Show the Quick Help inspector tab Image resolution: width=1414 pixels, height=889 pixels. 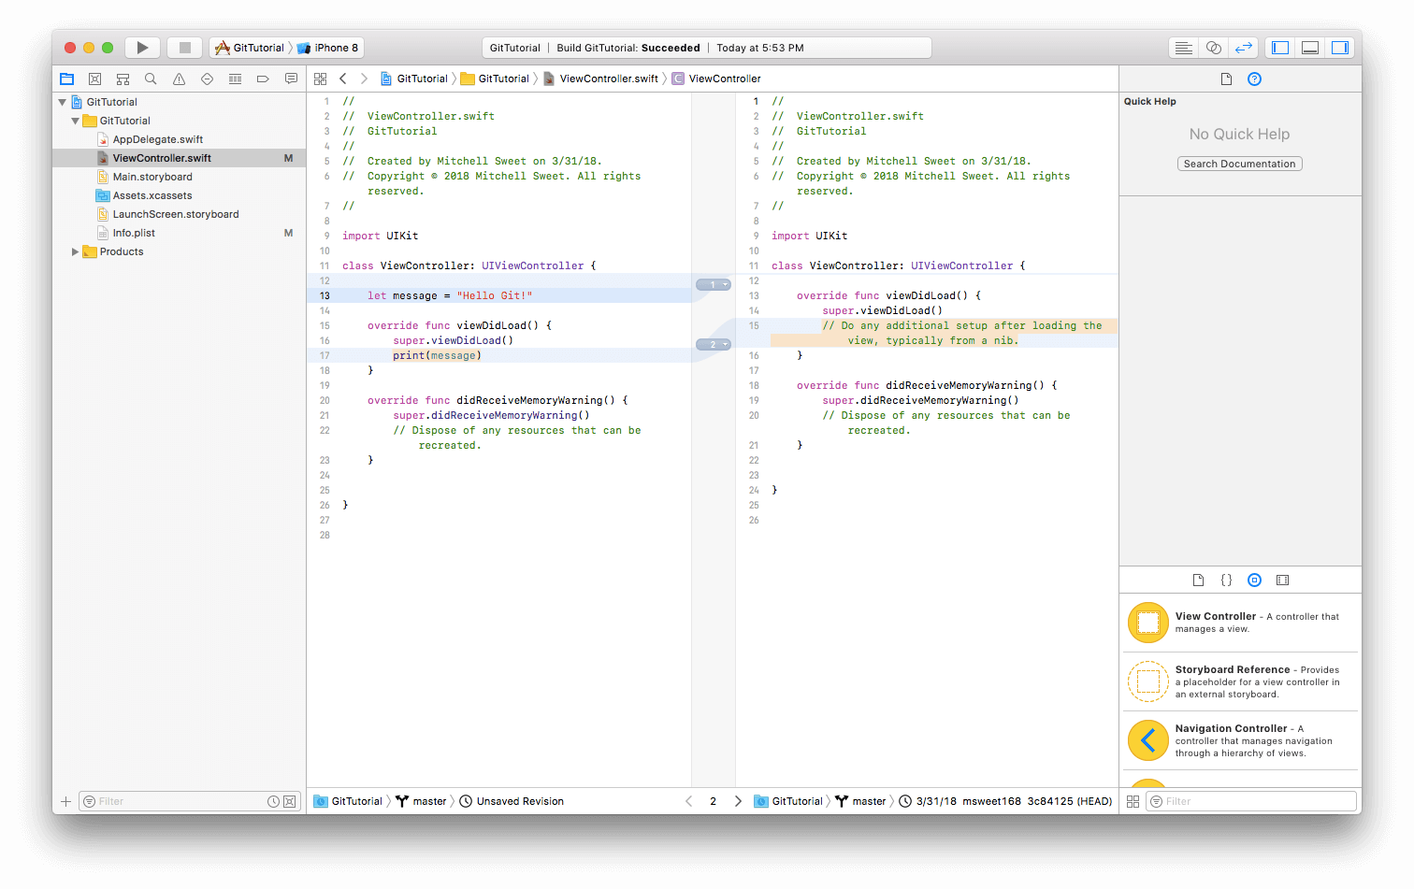coord(1254,79)
